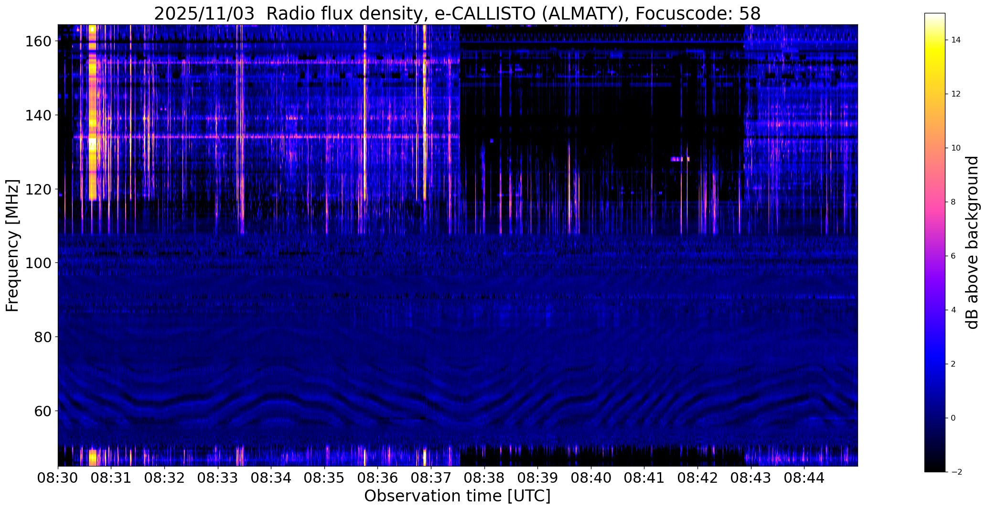Click the colorbar tick value 12
Viewport: 987px width, 510px height.
(955, 94)
